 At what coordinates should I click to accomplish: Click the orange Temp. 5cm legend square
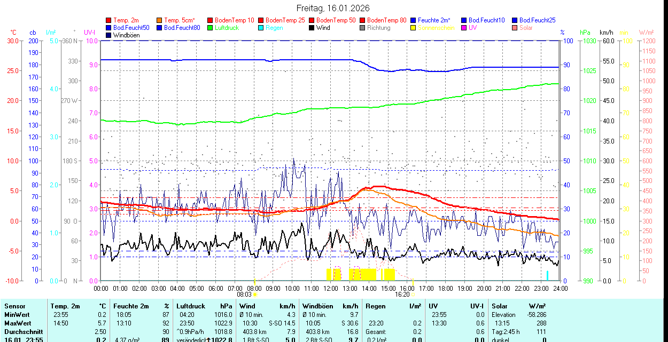160,20
